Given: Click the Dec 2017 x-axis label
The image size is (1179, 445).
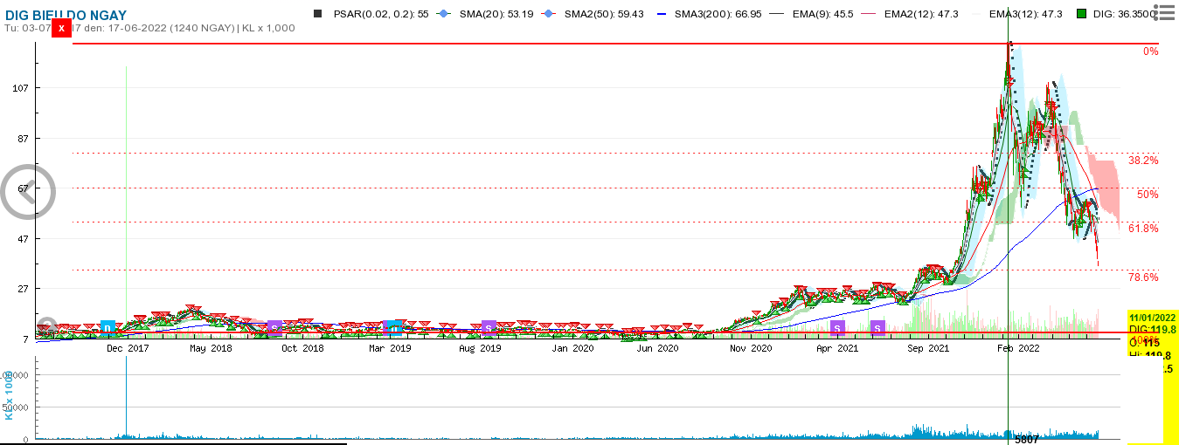Looking at the screenshot, I should tap(128, 348).
